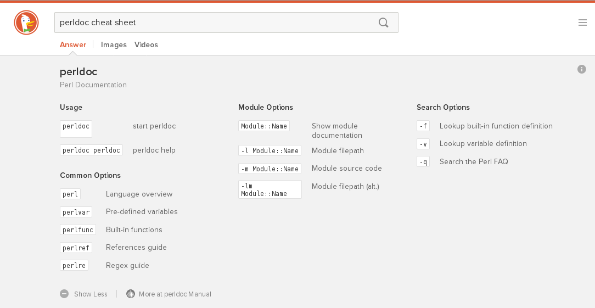595x308 pixels.
Task: Click the 'perldoc perldoc' code box
Action: tap(92, 150)
